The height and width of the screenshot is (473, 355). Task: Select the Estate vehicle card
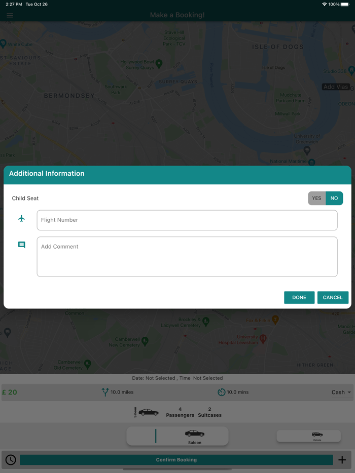(308, 436)
